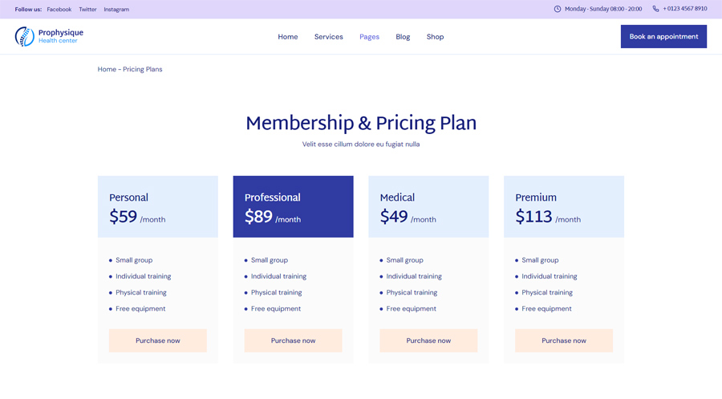This screenshot has width=722, height=399.
Task: Click the phone icon in top bar
Action: (x=655, y=9)
